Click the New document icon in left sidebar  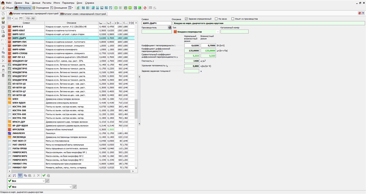[3, 14]
